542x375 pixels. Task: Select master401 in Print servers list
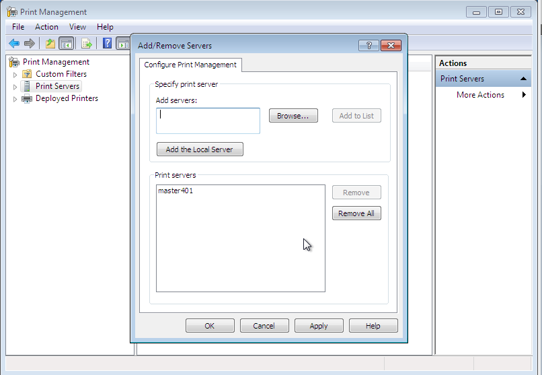click(176, 191)
